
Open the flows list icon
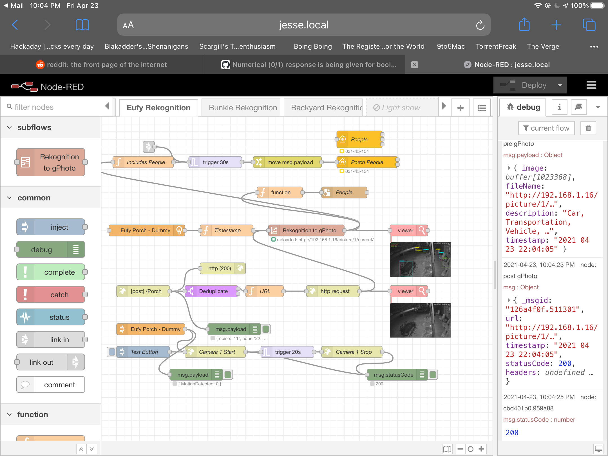point(482,107)
